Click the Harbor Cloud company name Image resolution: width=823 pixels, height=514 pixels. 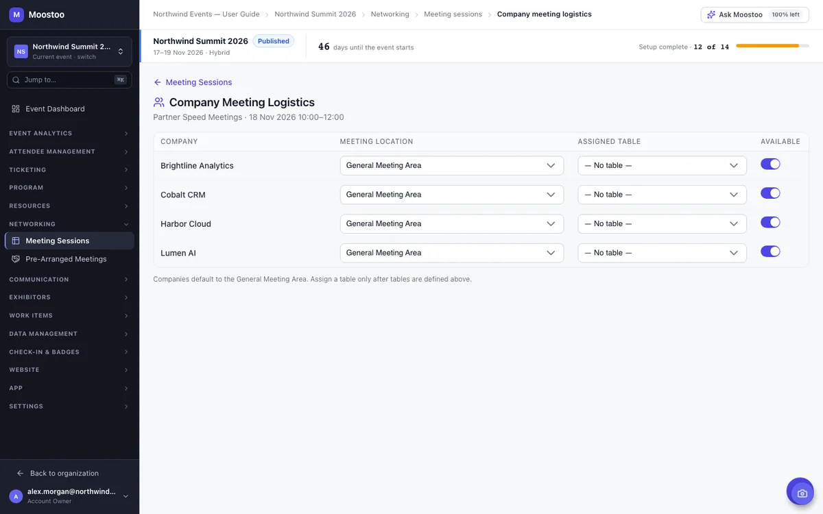[186, 224]
